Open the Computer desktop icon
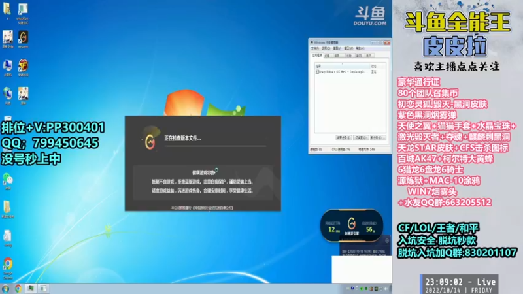Screen dimensions: 523x294 [x=8, y=68]
